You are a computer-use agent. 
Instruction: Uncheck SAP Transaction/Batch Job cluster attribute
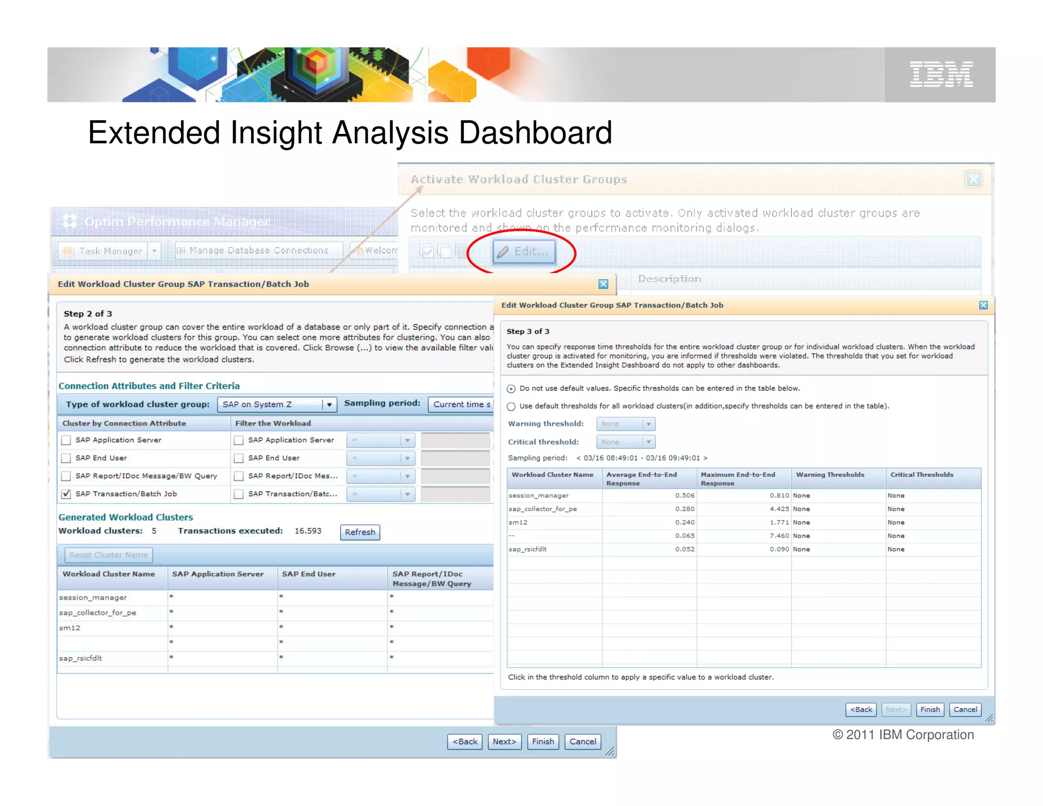click(66, 494)
